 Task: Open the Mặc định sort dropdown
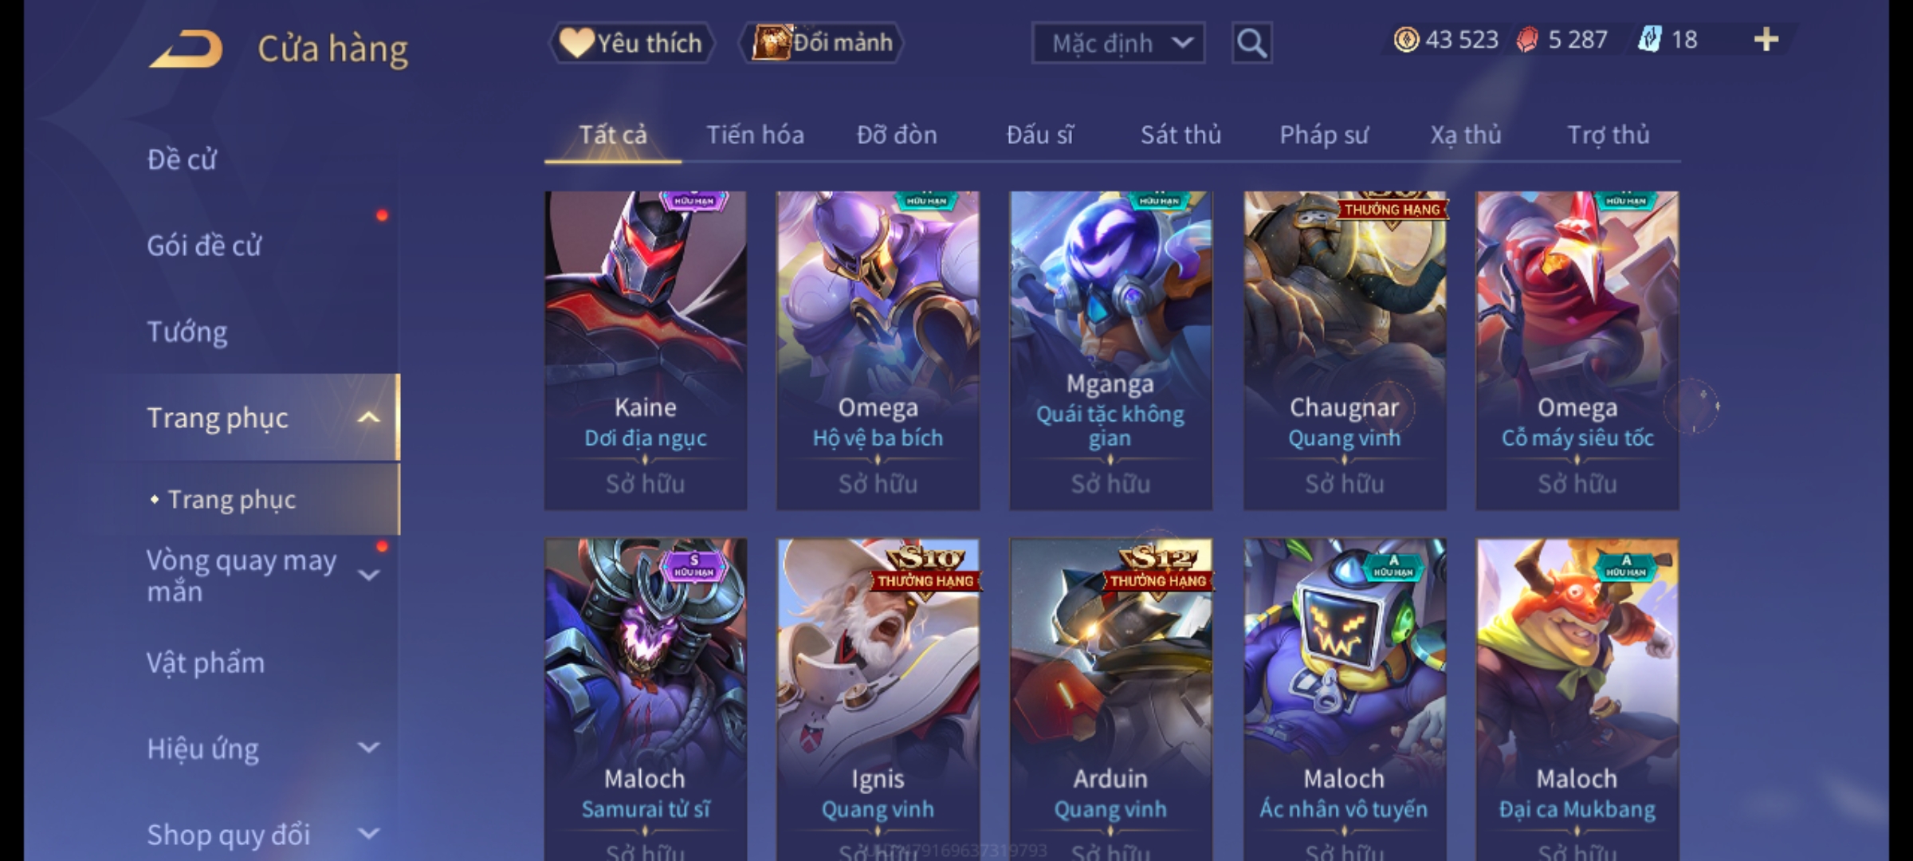[1118, 43]
